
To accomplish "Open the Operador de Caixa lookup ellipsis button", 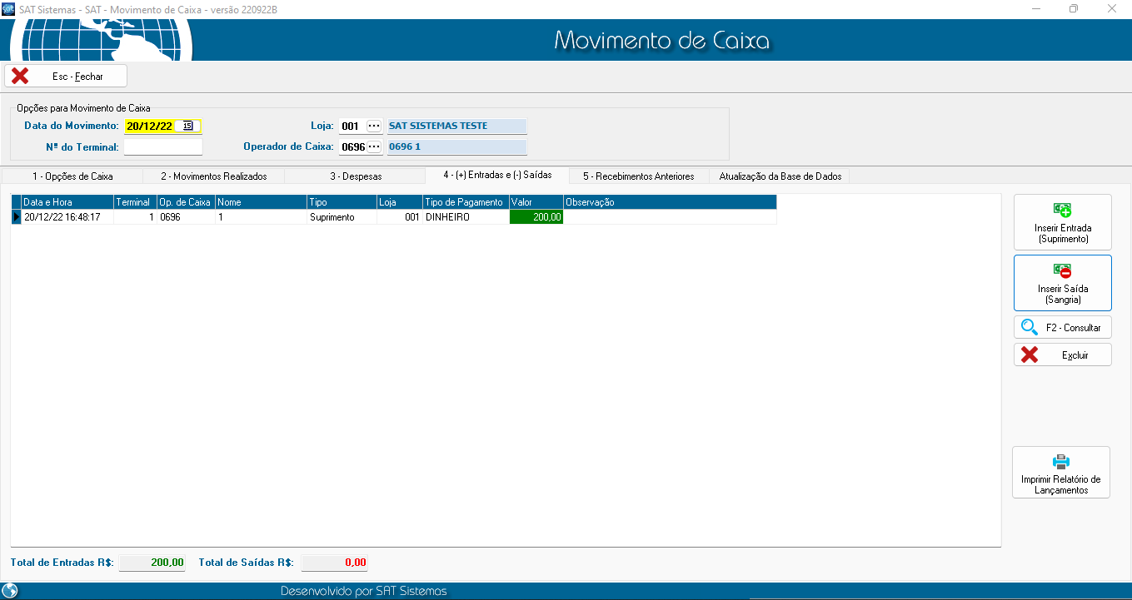I will [374, 146].
